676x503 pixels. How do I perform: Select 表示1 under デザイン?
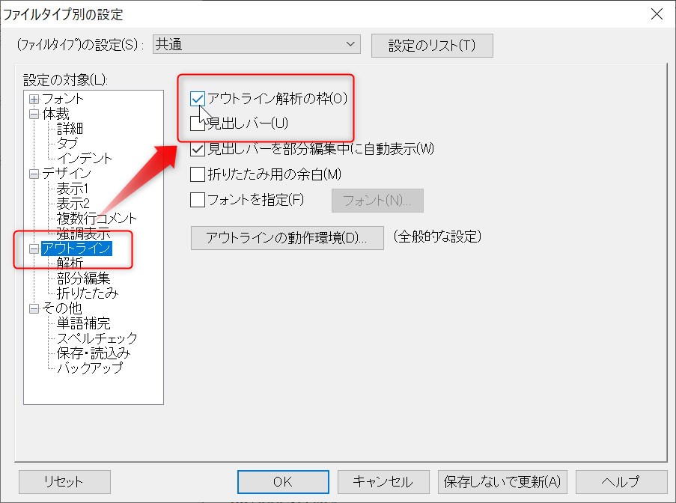click(x=73, y=189)
